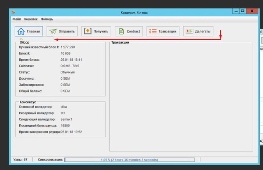Click the Кошелек Semux window title
The width and height of the screenshot is (263, 170).
pyautogui.click(x=134, y=13)
